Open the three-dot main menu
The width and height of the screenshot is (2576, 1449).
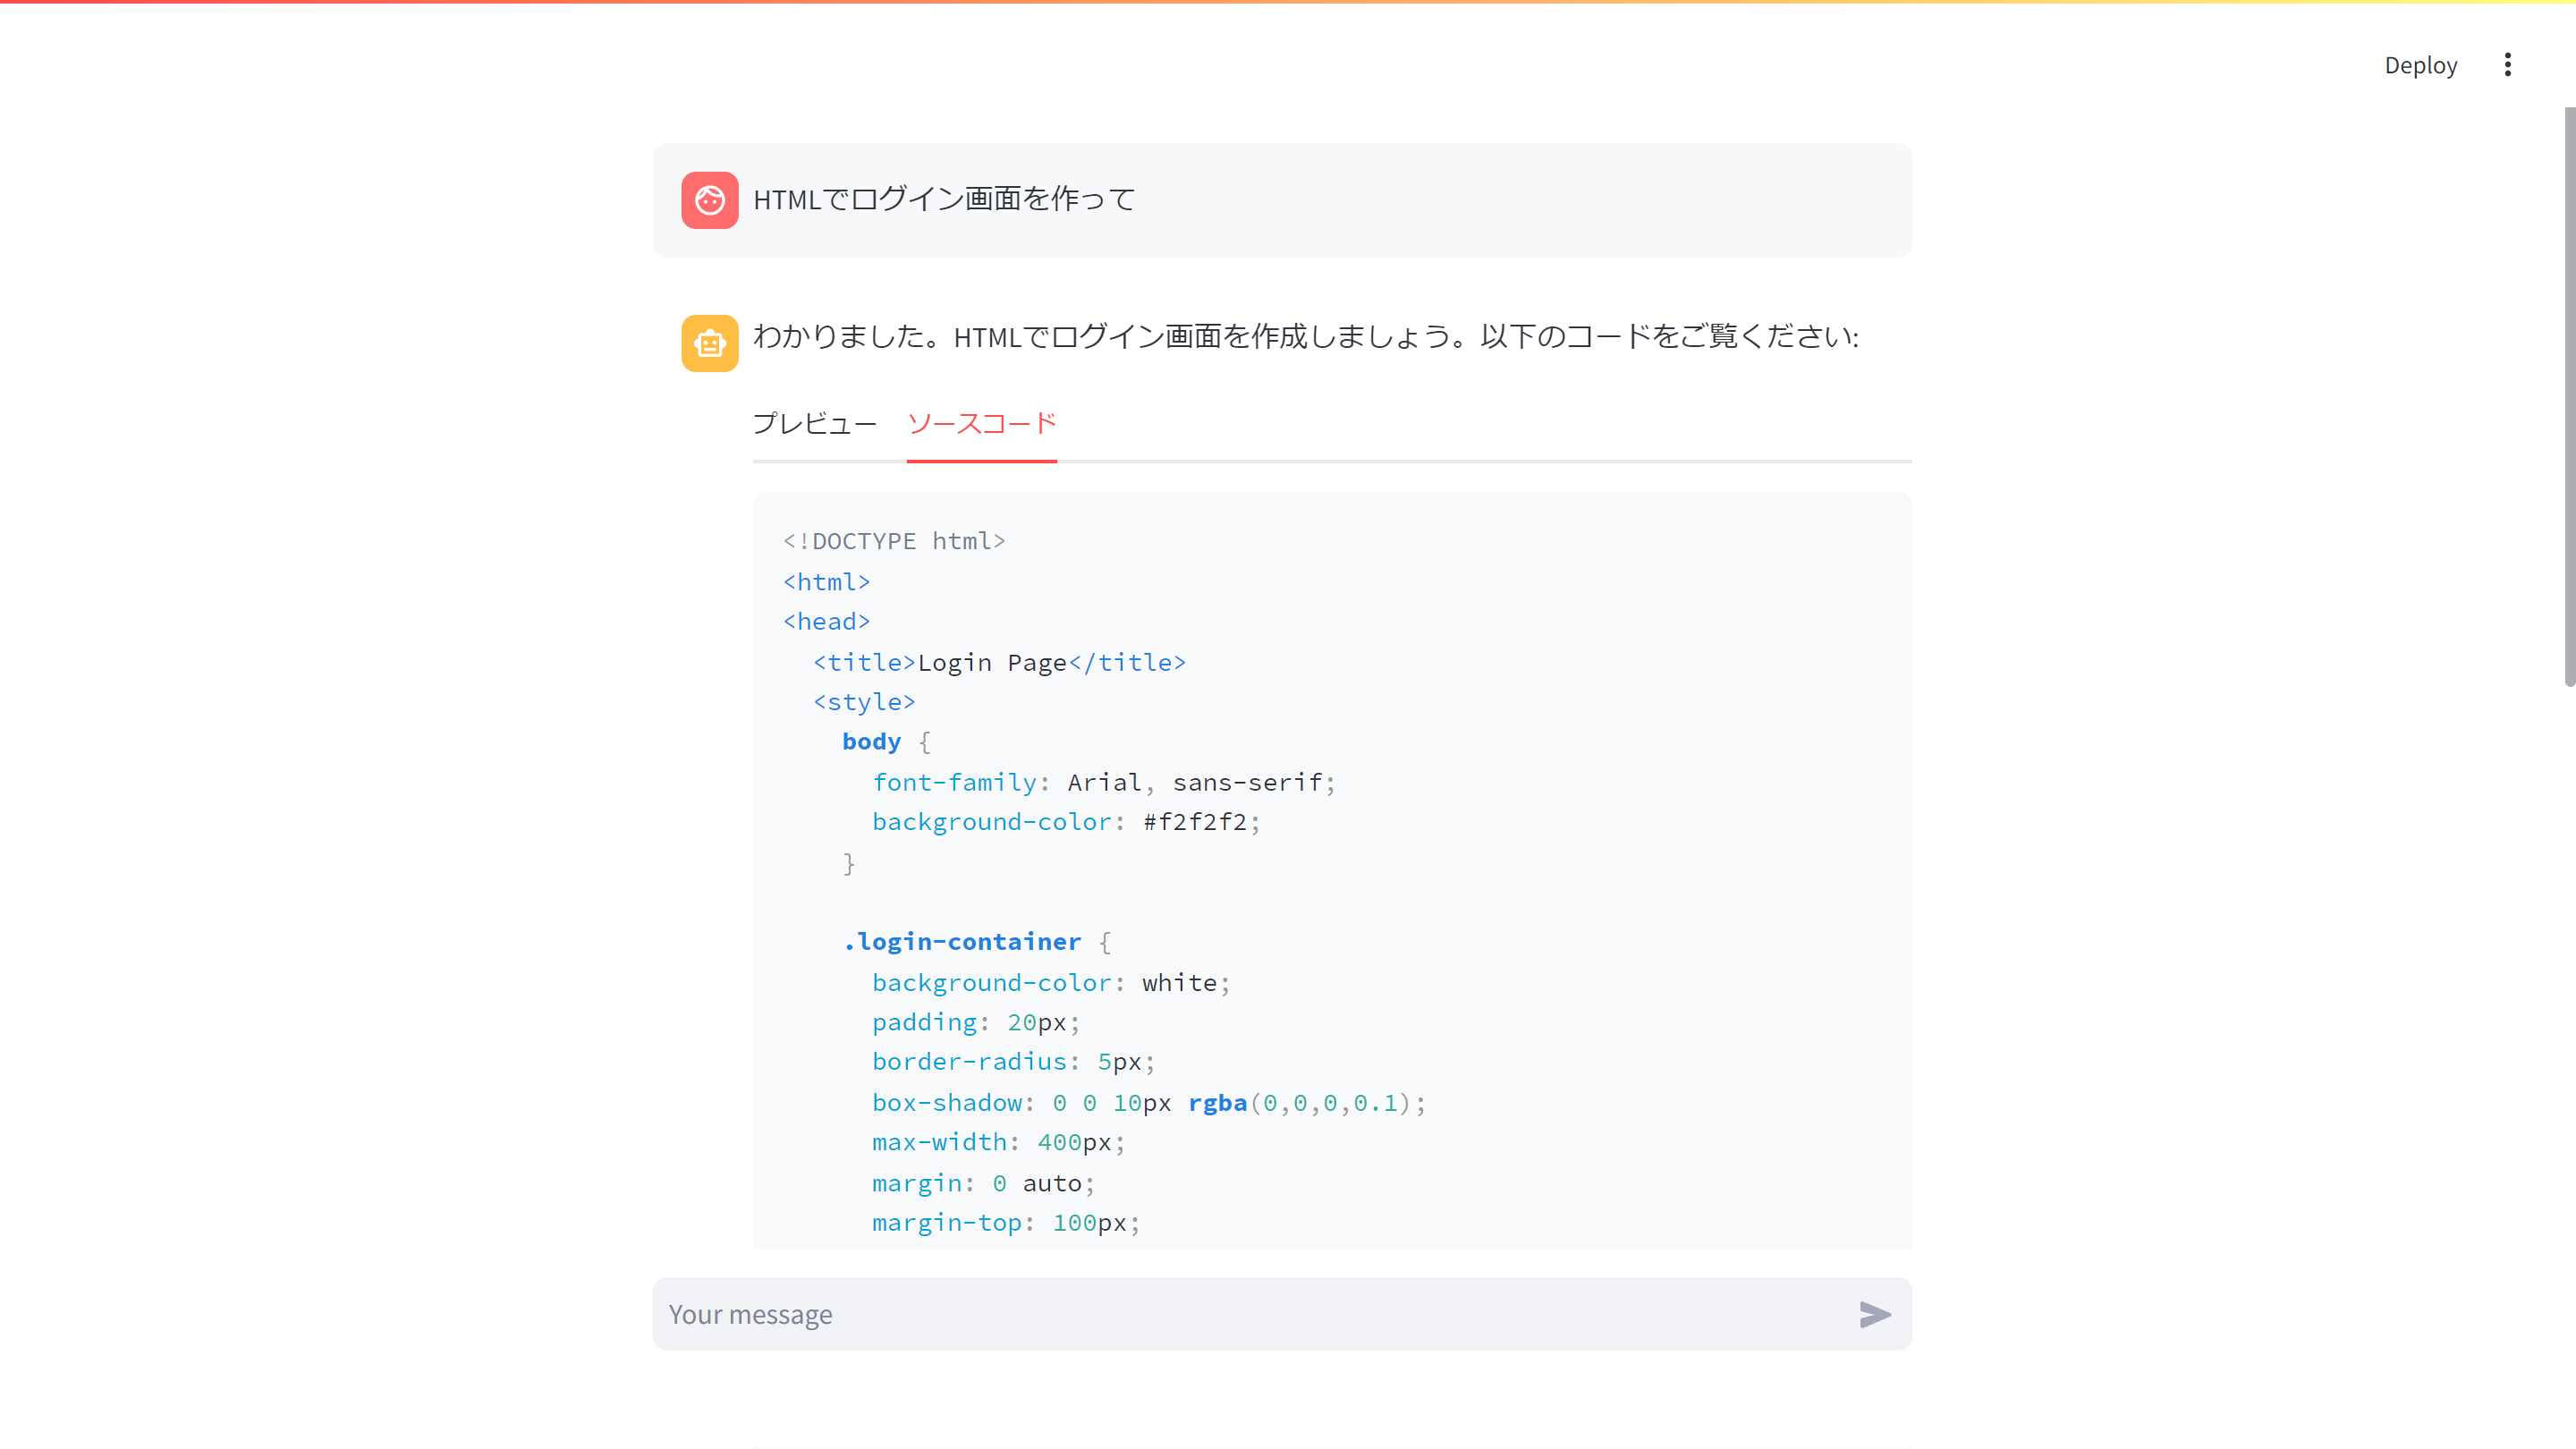(x=2507, y=65)
